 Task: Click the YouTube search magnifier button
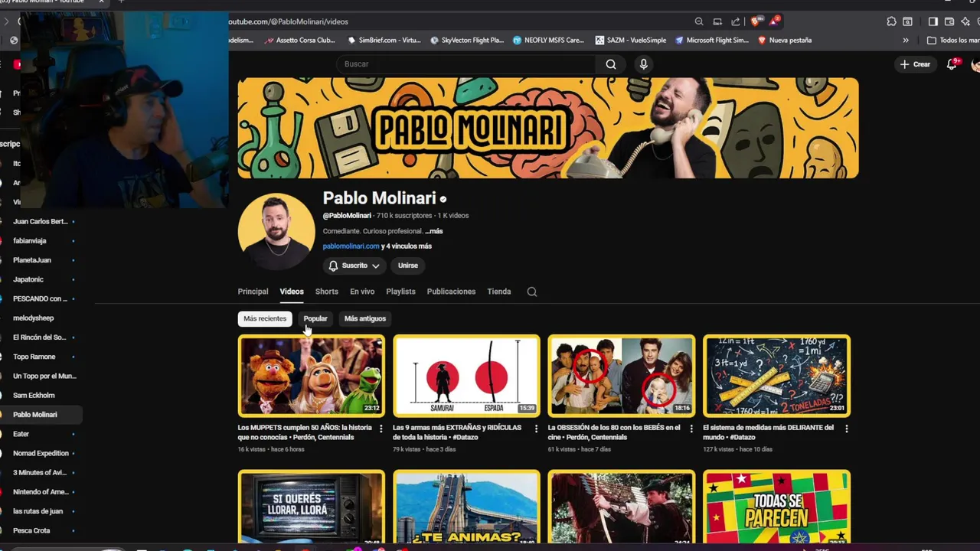(x=610, y=64)
